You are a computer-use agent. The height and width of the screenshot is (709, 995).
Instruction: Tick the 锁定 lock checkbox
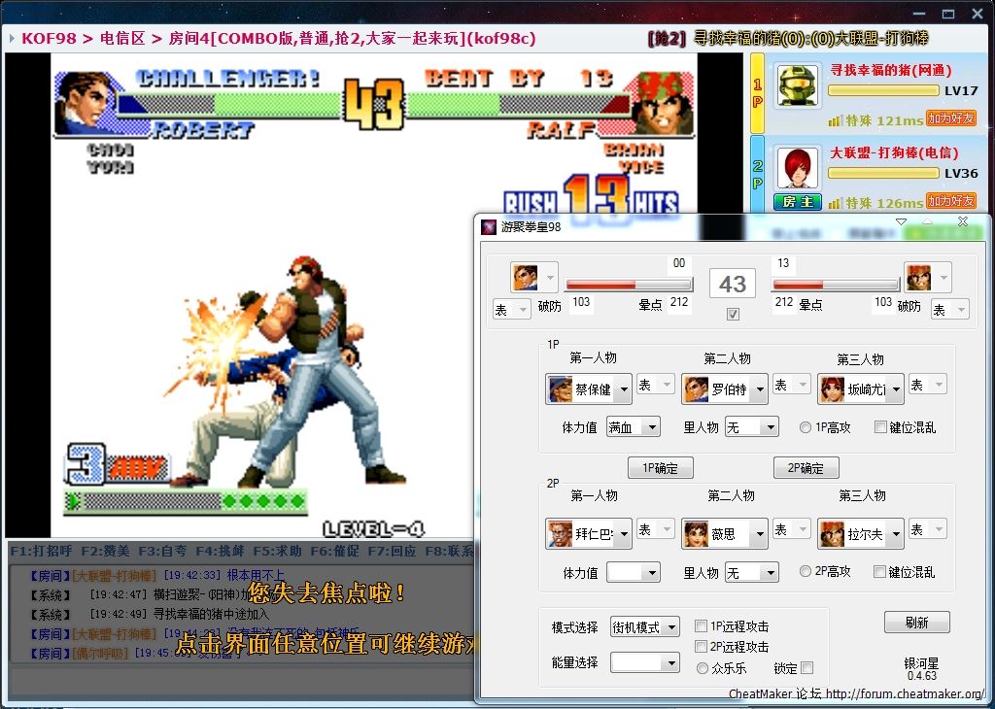pyautogui.click(x=806, y=668)
